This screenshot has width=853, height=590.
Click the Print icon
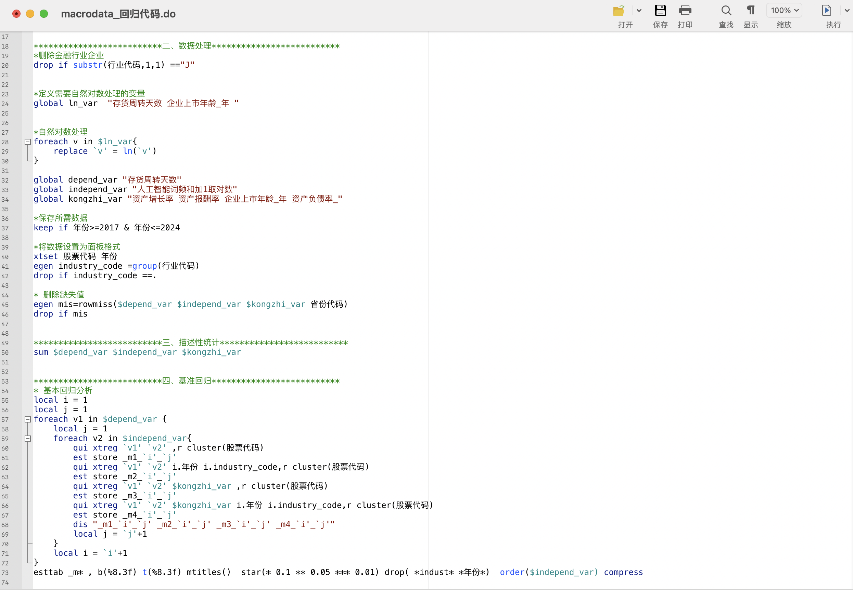(x=685, y=11)
